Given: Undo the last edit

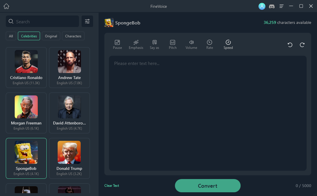Looking at the screenshot, I should [x=290, y=45].
